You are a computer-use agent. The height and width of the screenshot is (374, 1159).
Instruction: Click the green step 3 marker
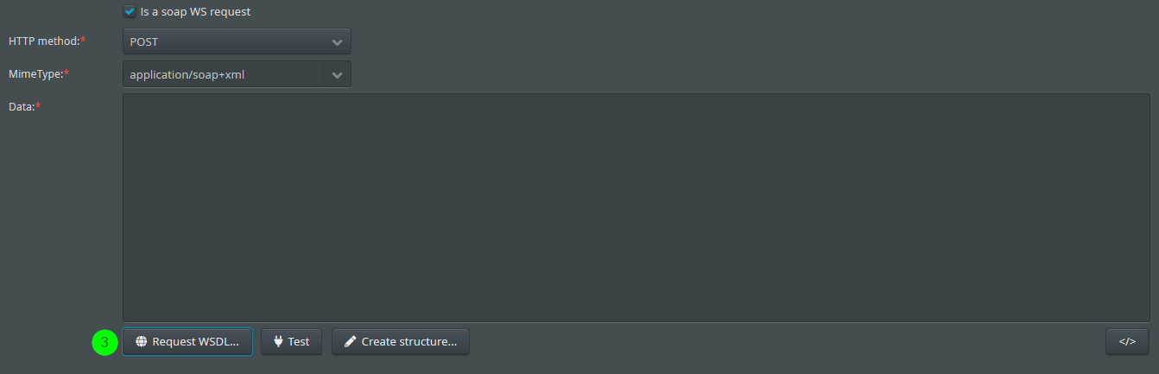pos(104,342)
